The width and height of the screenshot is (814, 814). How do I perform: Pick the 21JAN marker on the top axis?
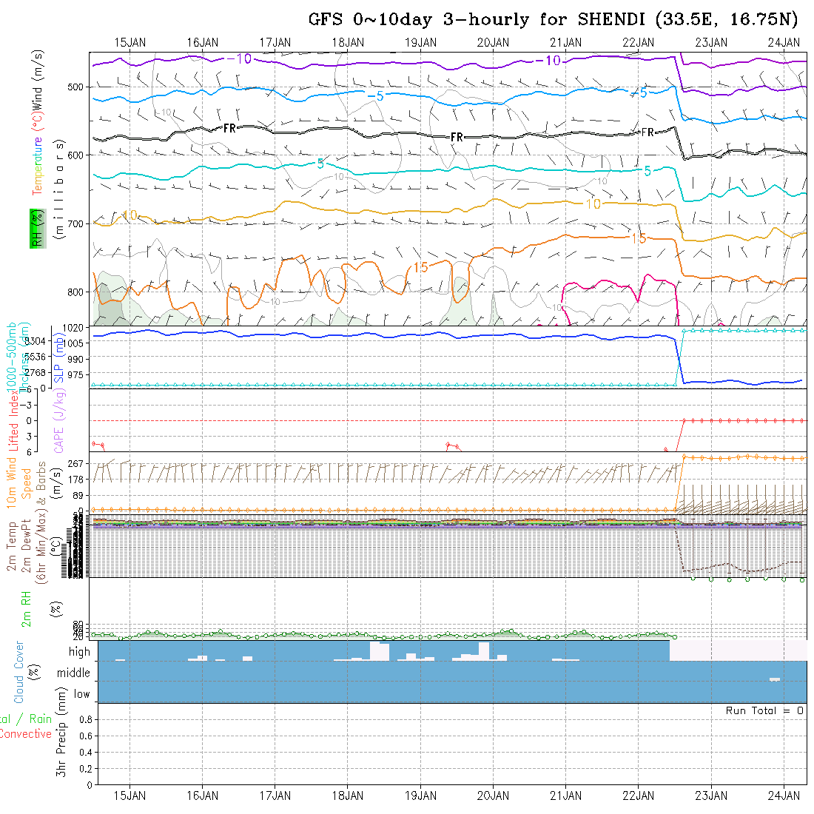(566, 42)
